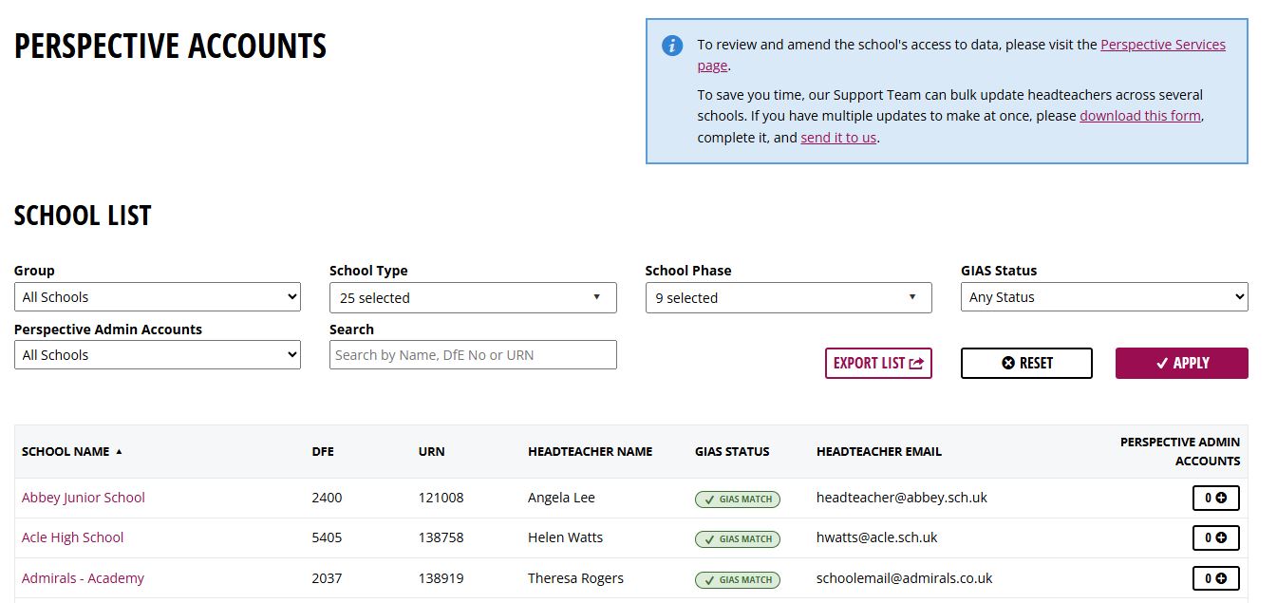1277x603 pixels.
Task: Click URN 138758
Action: (x=441, y=537)
